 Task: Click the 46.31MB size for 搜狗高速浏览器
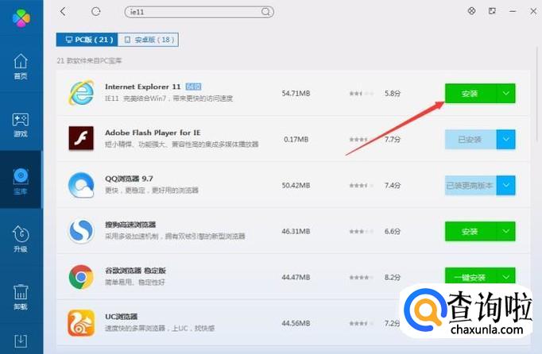[x=296, y=232]
